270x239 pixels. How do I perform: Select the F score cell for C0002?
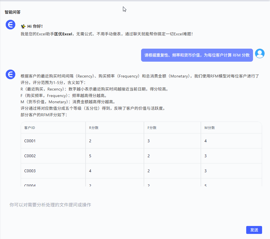click(x=172, y=156)
